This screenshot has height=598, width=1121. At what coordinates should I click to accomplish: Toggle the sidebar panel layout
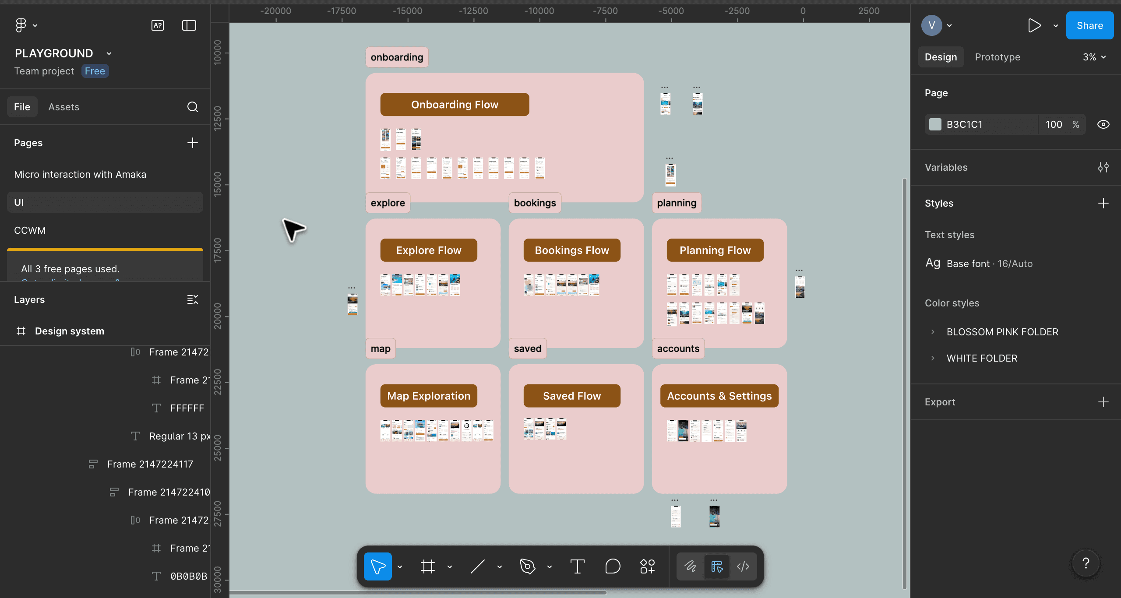tap(189, 25)
